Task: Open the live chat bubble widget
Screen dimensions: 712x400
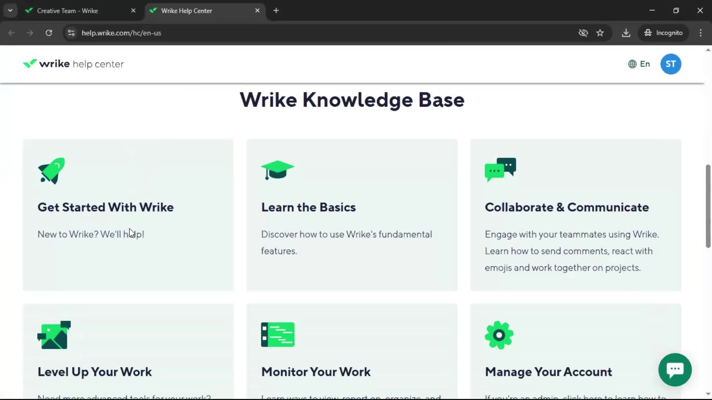Action: point(675,370)
